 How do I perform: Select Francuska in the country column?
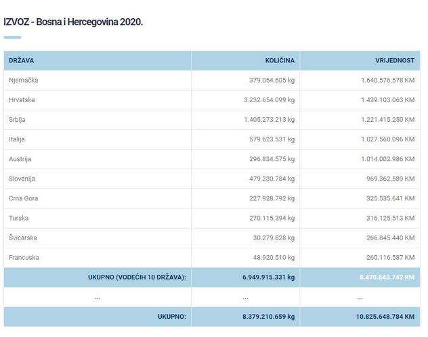click(x=24, y=258)
